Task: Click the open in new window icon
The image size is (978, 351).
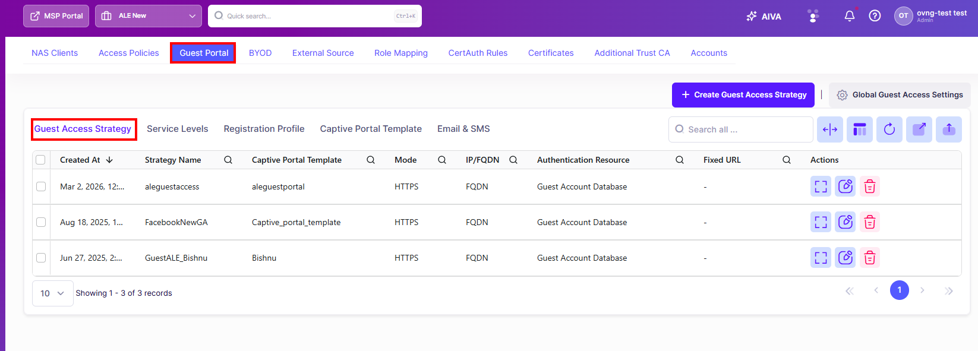Action: 919,129
